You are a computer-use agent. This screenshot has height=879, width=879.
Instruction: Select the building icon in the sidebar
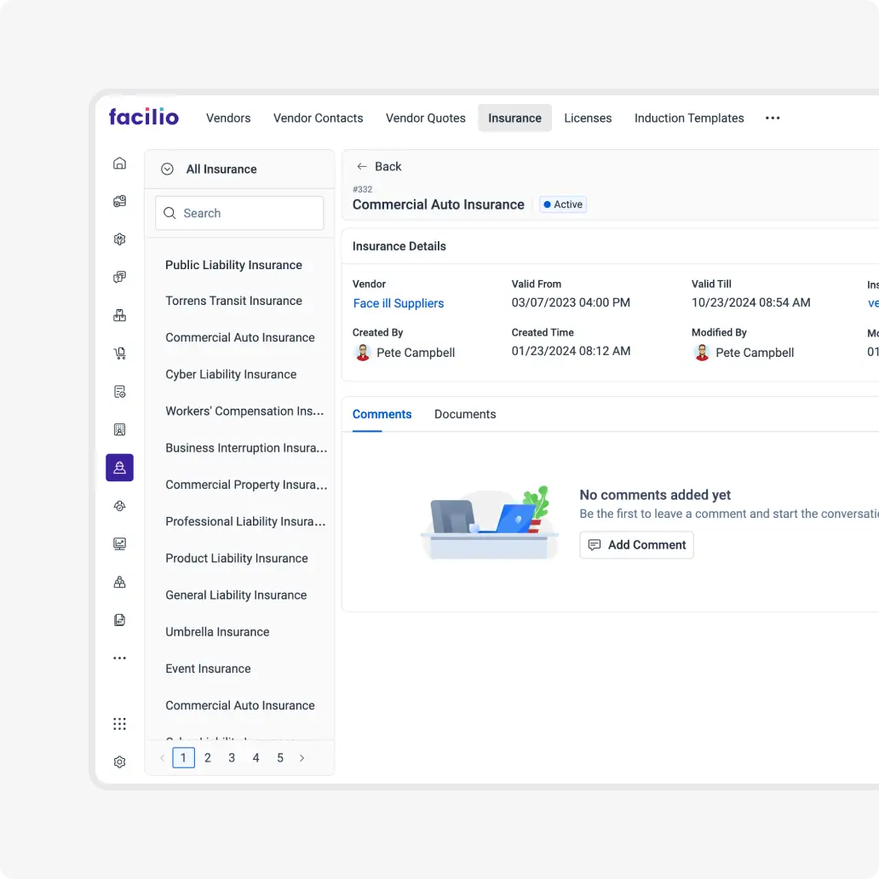[119, 429]
